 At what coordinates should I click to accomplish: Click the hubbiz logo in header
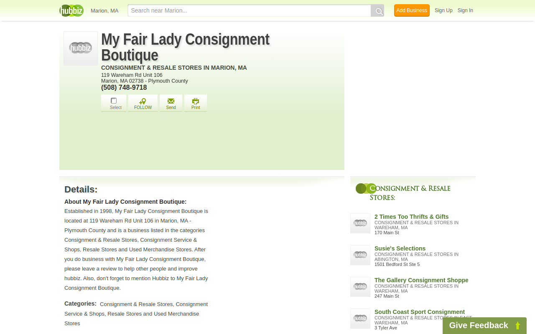(71, 10)
